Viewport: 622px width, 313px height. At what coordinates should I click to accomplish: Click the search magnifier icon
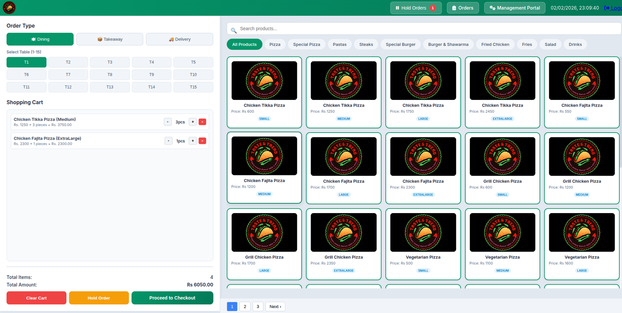234,30
